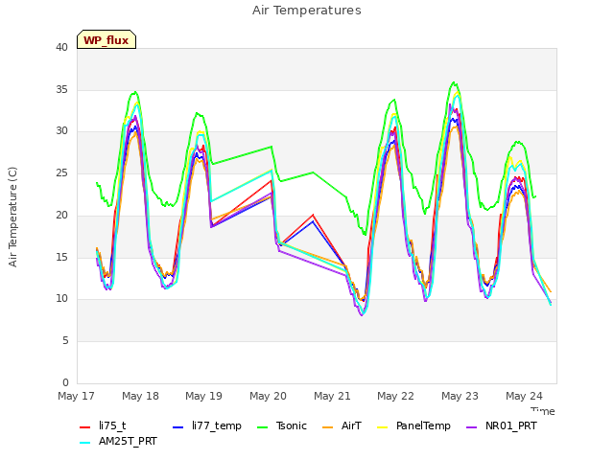Toggle the AirT legend entry
This screenshot has height=460, width=614.
click(342, 425)
